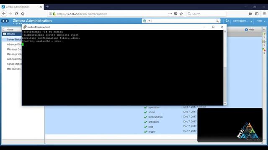Viewport: 268px width, 150px height.
Task: Click the green check beside logger
Action: pyautogui.click(x=145, y=132)
